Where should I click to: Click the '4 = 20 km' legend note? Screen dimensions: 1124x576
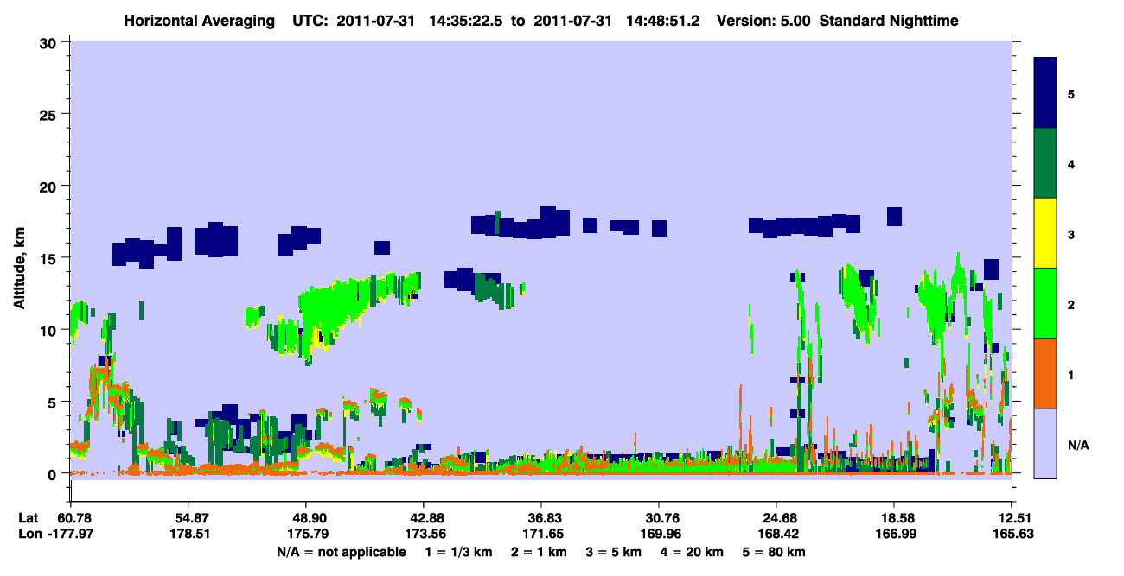click(692, 551)
